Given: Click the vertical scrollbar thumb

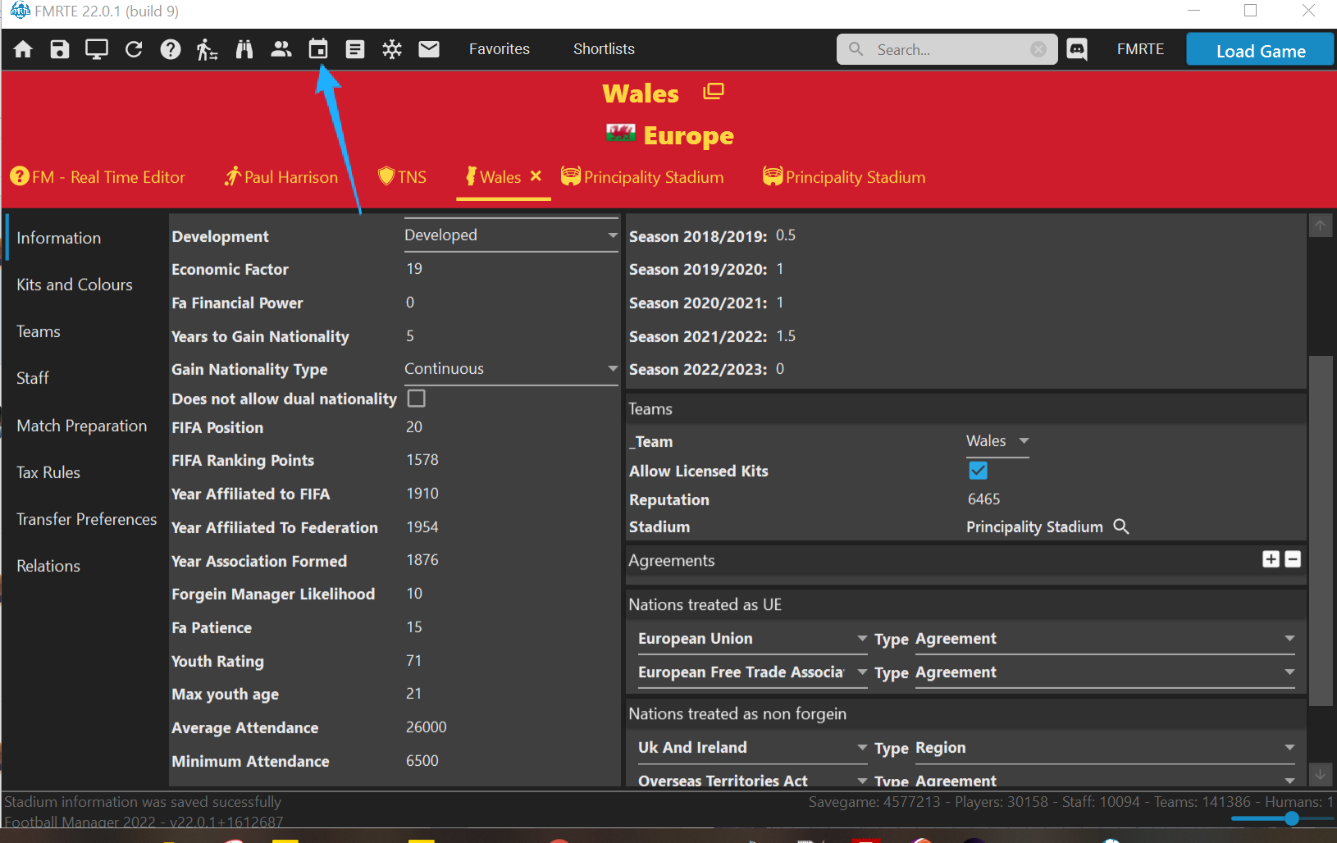Looking at the screenshot, I should [1321, 531].
